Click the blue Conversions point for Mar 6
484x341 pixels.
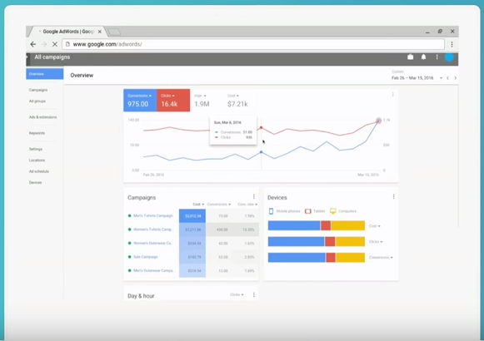(x=261, y=152)
